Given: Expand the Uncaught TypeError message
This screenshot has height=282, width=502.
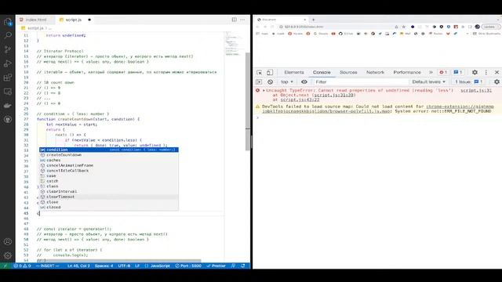Looking at the screenshot, I should [x=264, y=91].
